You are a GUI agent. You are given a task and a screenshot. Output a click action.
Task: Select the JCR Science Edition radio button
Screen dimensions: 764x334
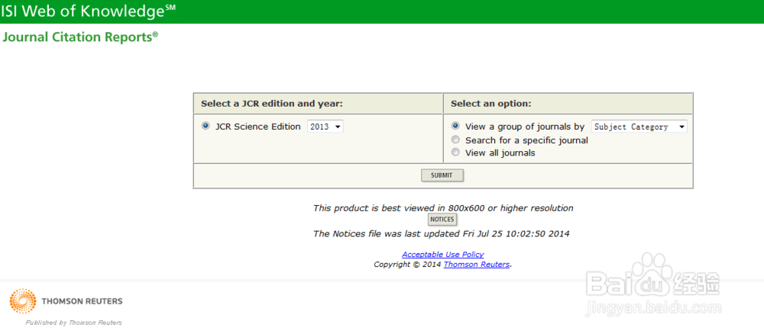click(205, 126)
